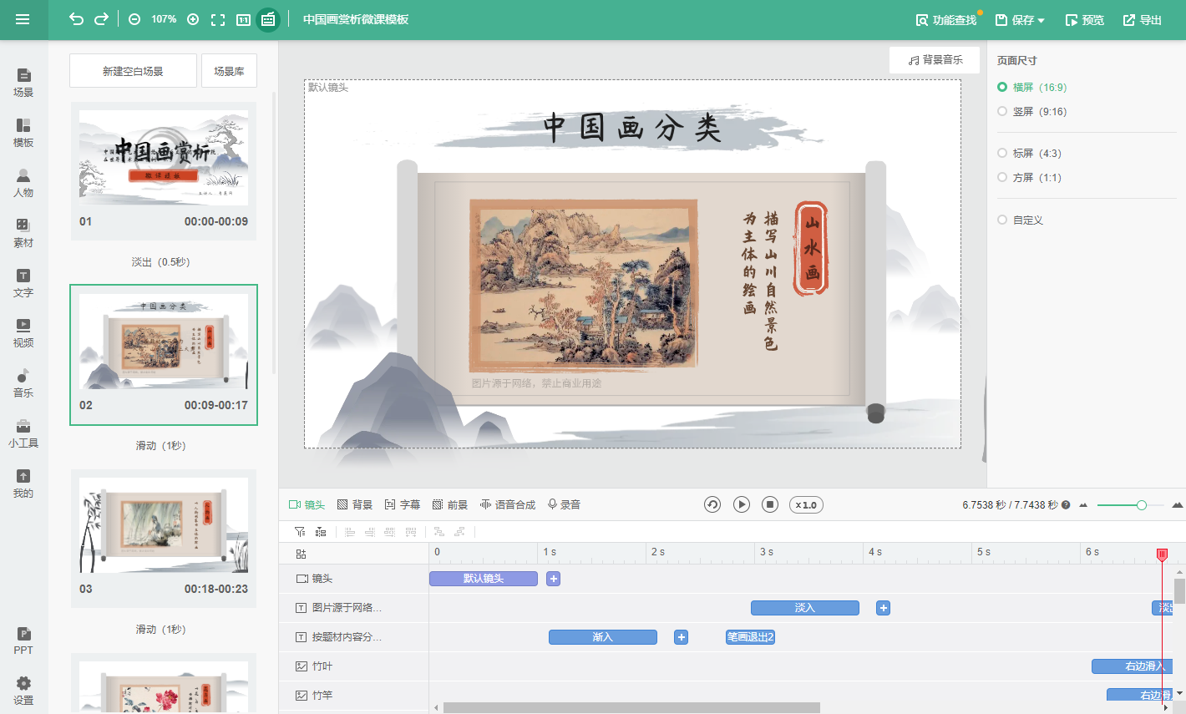This screenshot has height=714, width=1186.
Task: Click 新建空白场景 button
Action: click(133, 71)
